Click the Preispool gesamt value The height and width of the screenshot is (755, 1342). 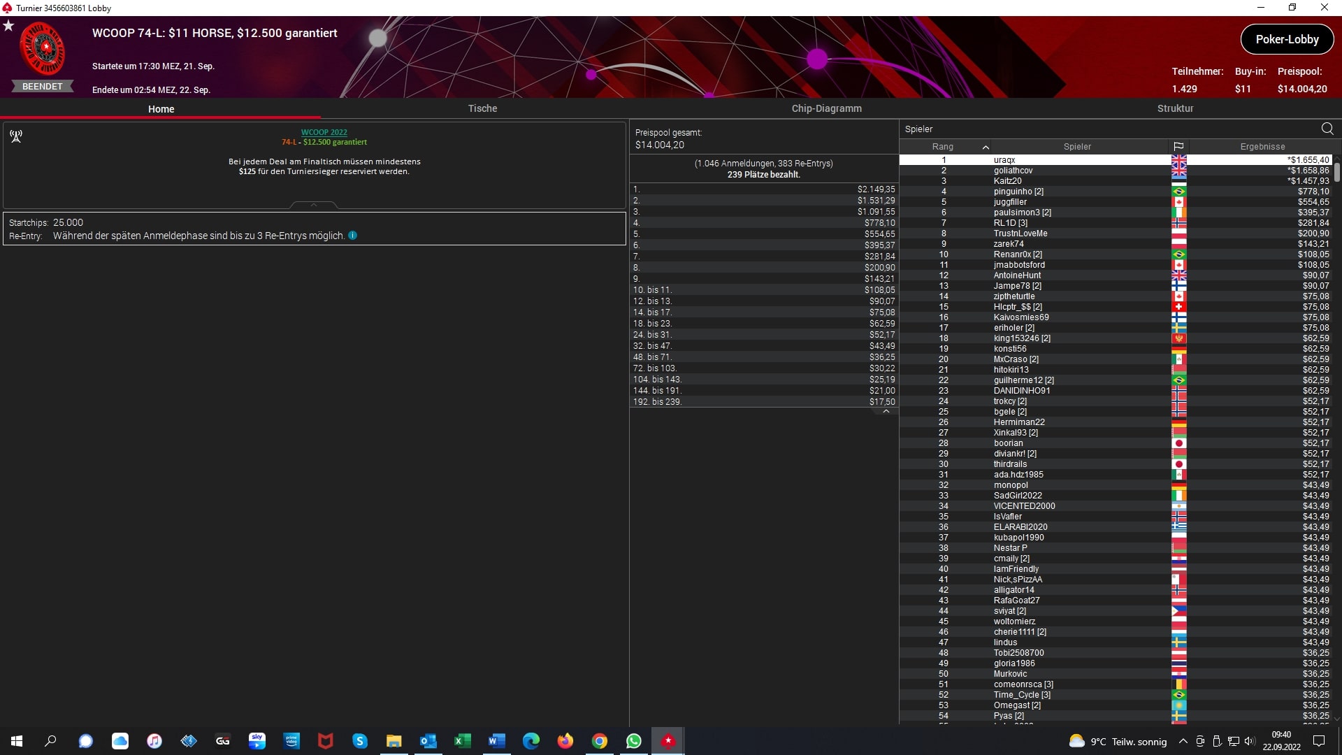(660, 145)
